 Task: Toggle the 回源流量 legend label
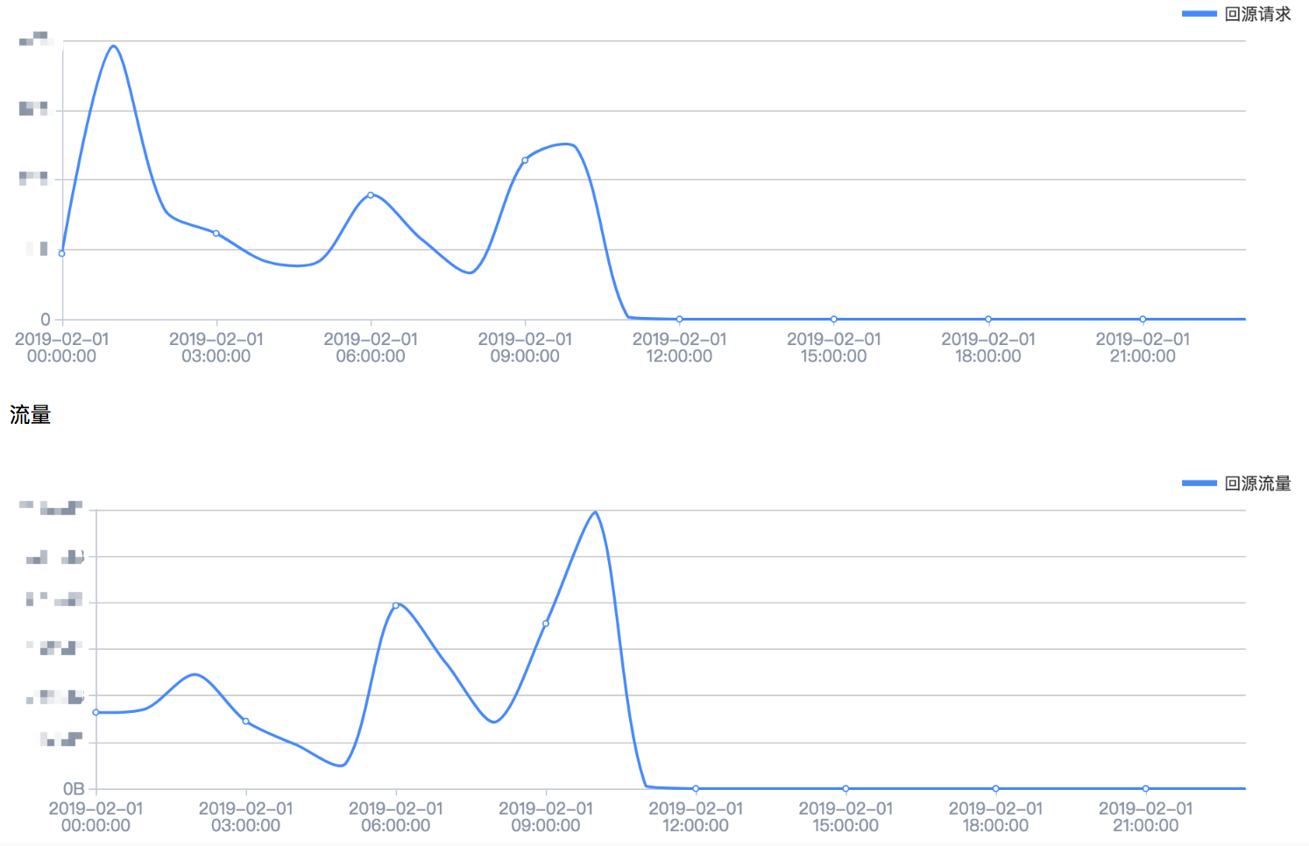pos(1257,483)
